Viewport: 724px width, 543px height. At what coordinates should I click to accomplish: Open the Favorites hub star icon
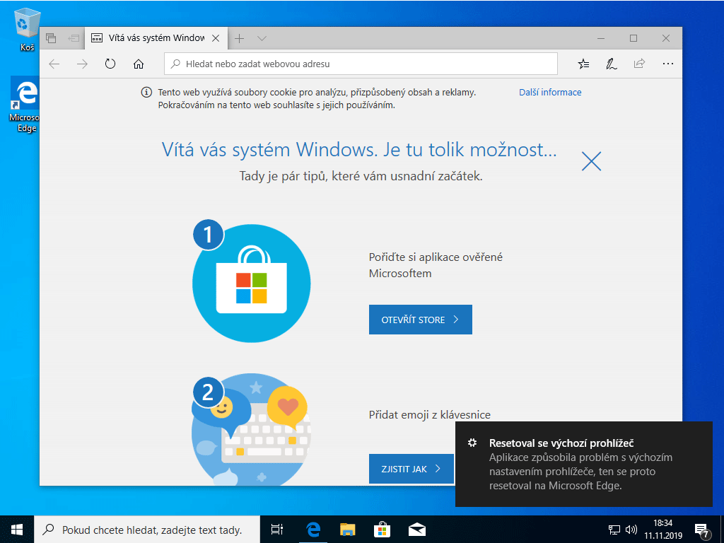coord(583,64)
